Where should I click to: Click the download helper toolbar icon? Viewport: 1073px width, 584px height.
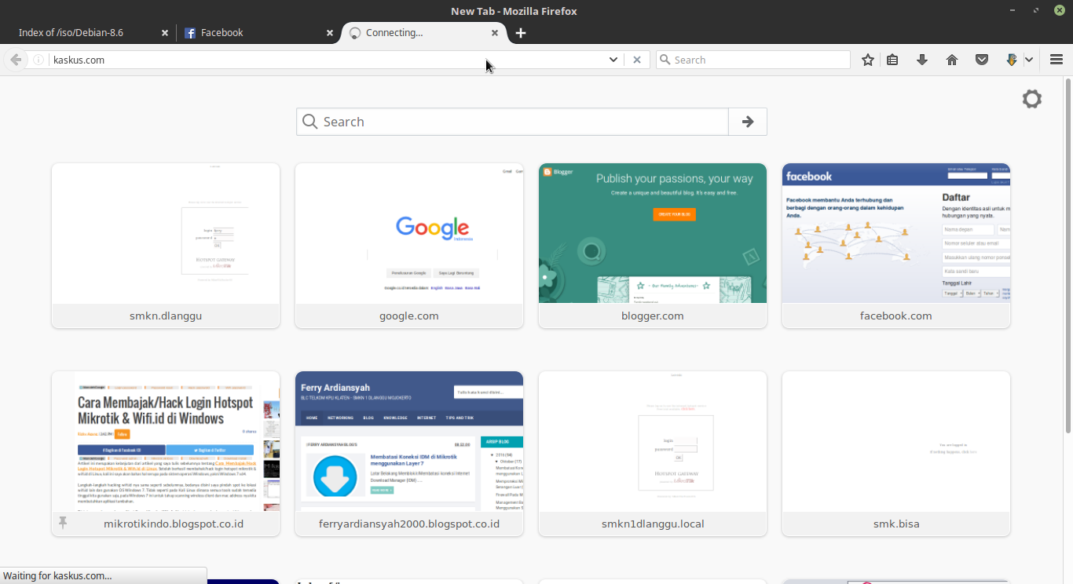[x=1012, y=60]
